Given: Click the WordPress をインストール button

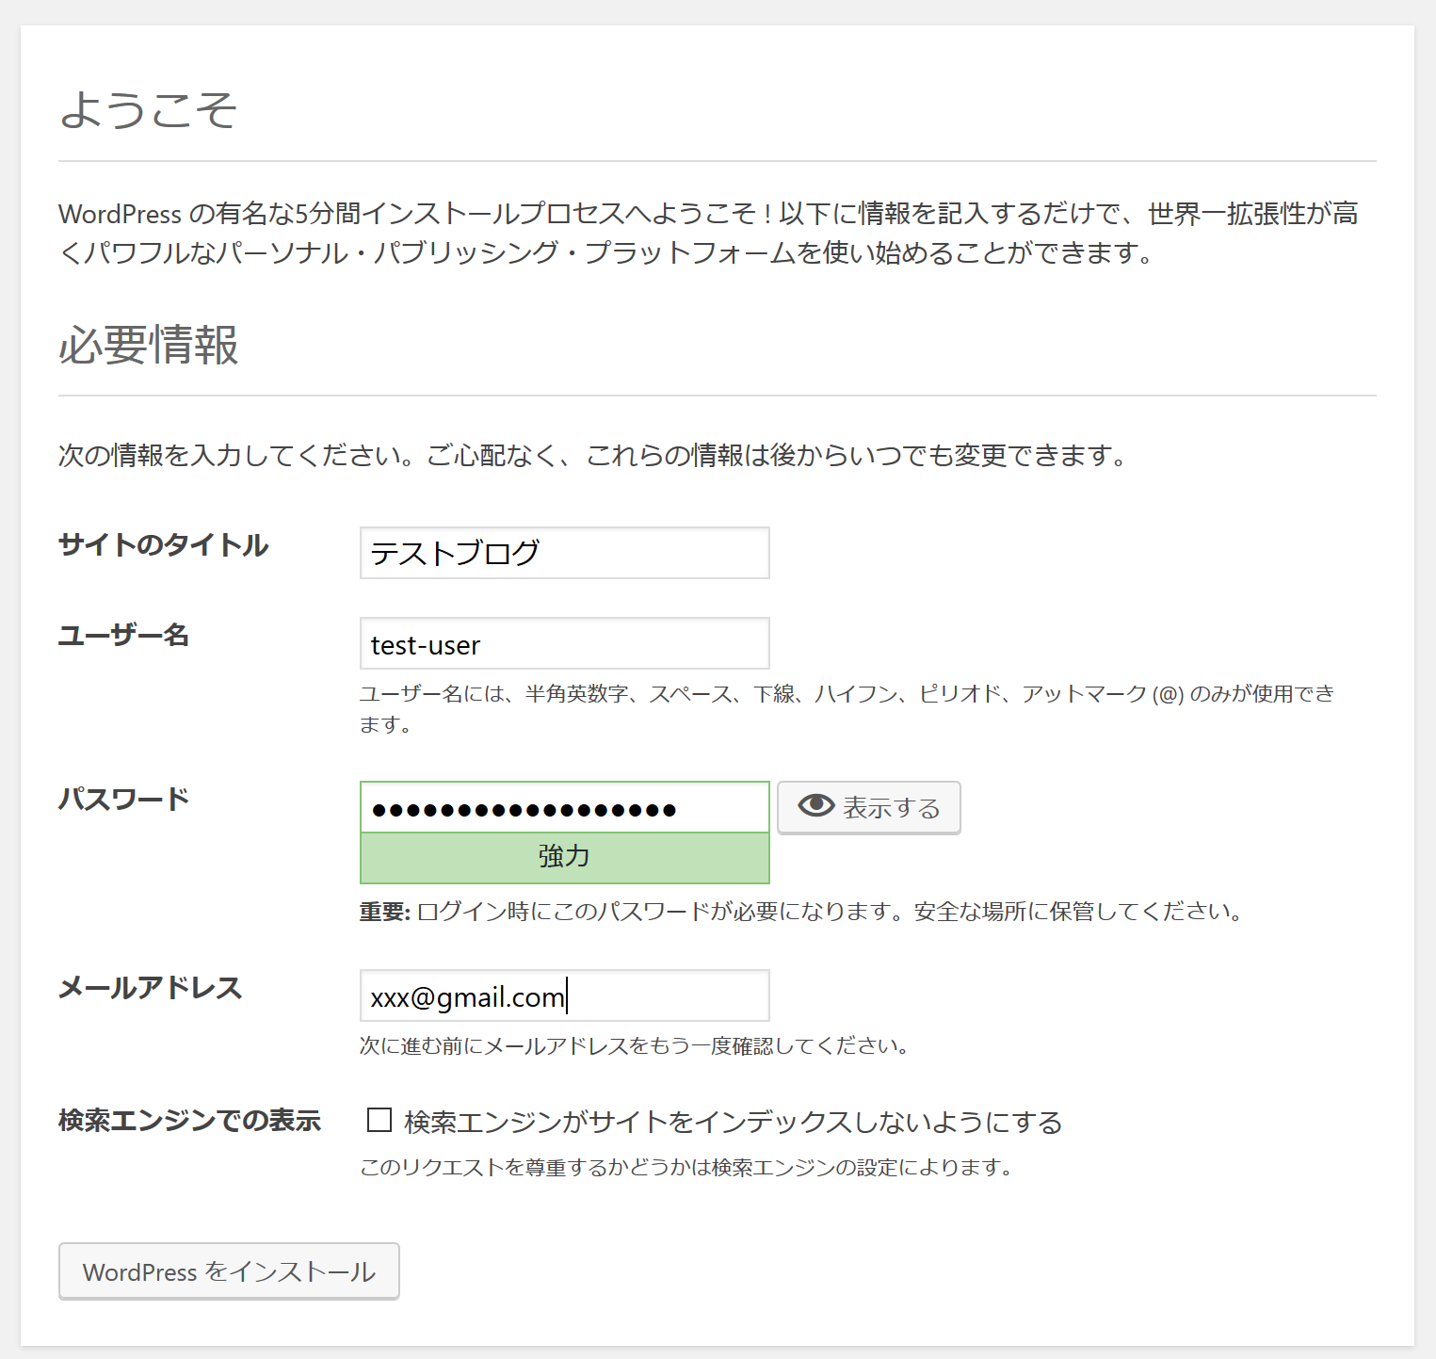Looking at the screenshot, I should coord(229,1271).
